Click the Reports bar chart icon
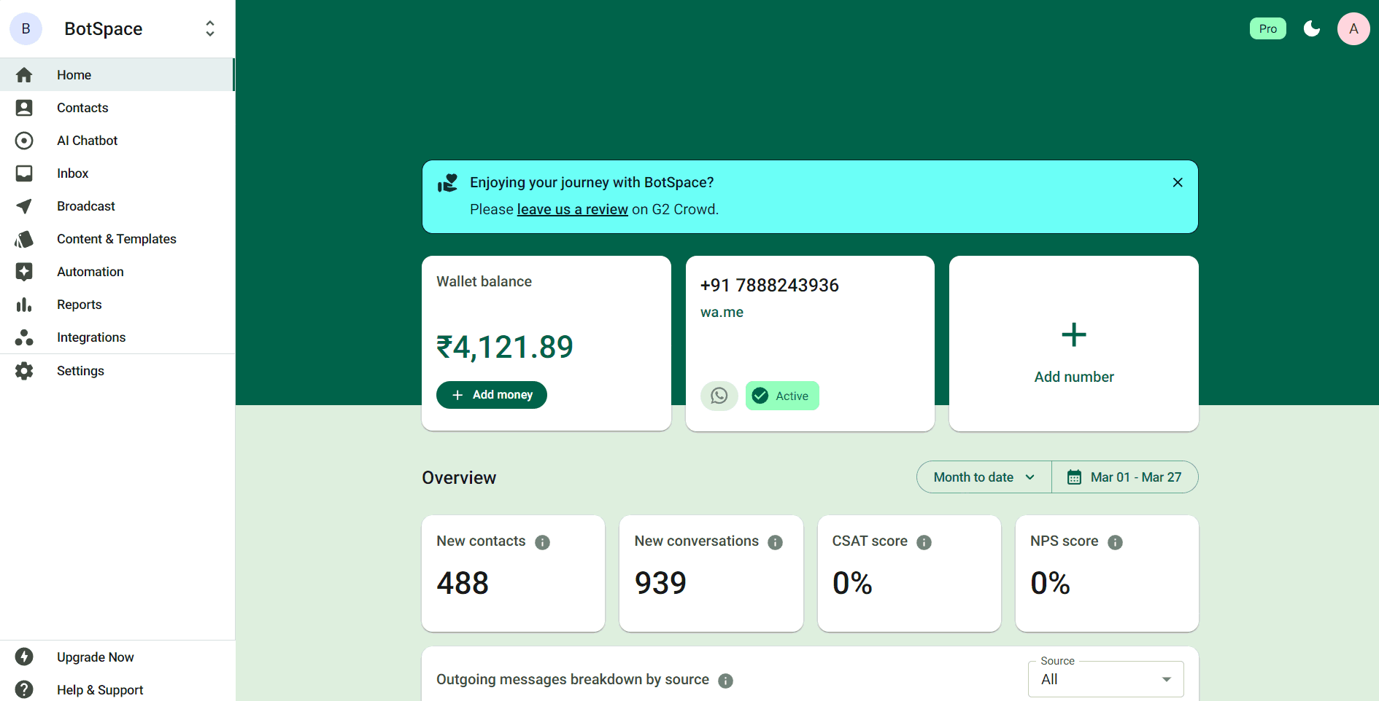This screenshot has height=701, width=1379. click(x=24, y=305)
